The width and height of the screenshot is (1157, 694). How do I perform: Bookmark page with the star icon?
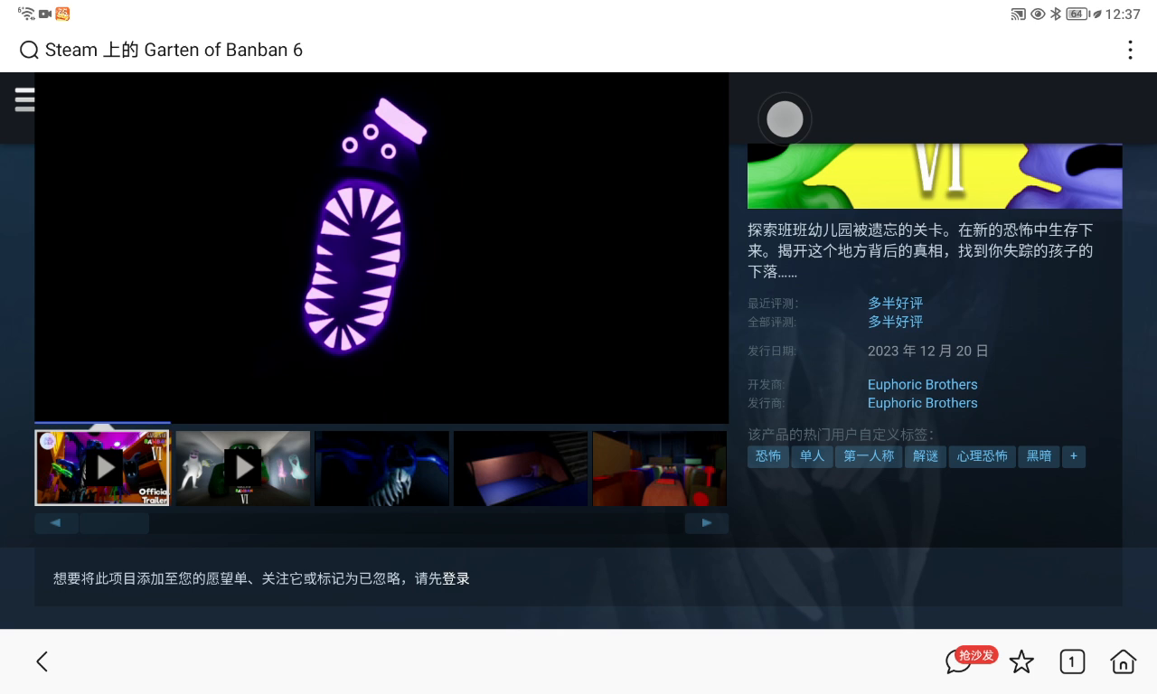coord(1021,662)
